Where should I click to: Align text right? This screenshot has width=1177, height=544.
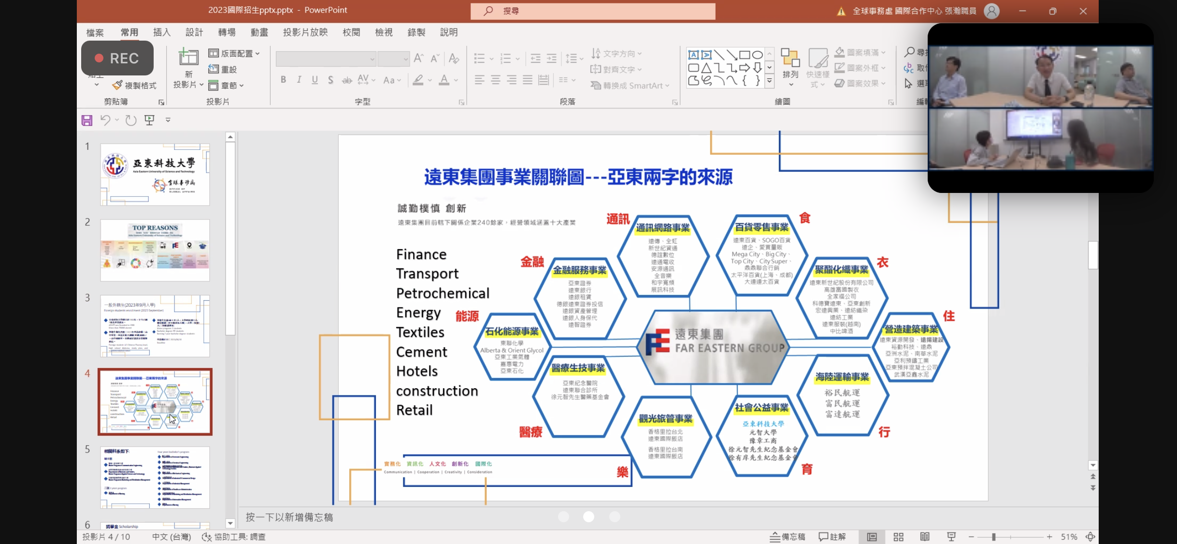[x=511, y=80]
